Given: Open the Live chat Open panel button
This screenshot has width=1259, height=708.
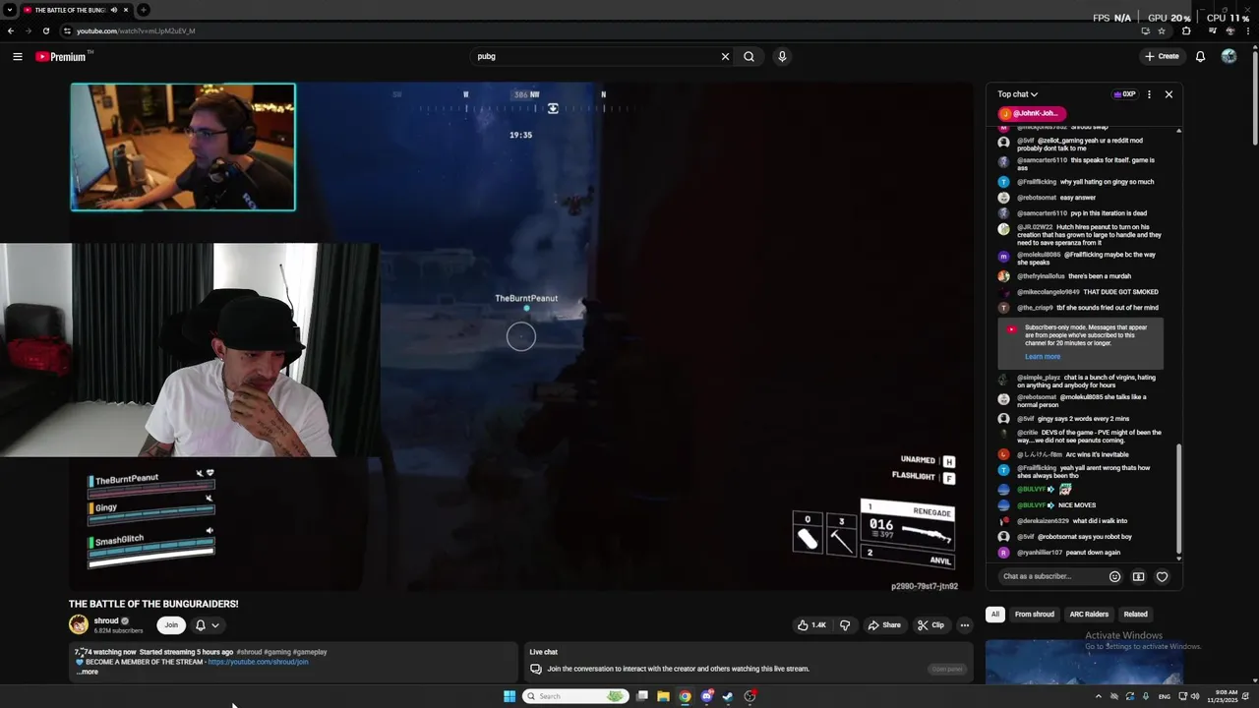Looking at the screenshot, I should (x=947, y=669).
